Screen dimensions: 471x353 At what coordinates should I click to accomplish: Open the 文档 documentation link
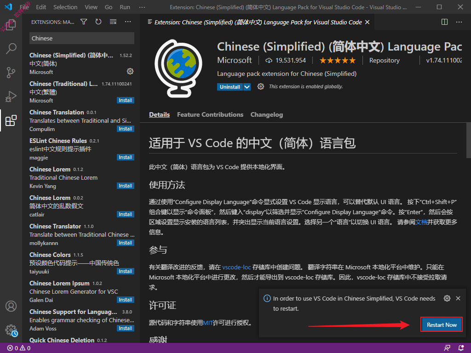[421, 222]
